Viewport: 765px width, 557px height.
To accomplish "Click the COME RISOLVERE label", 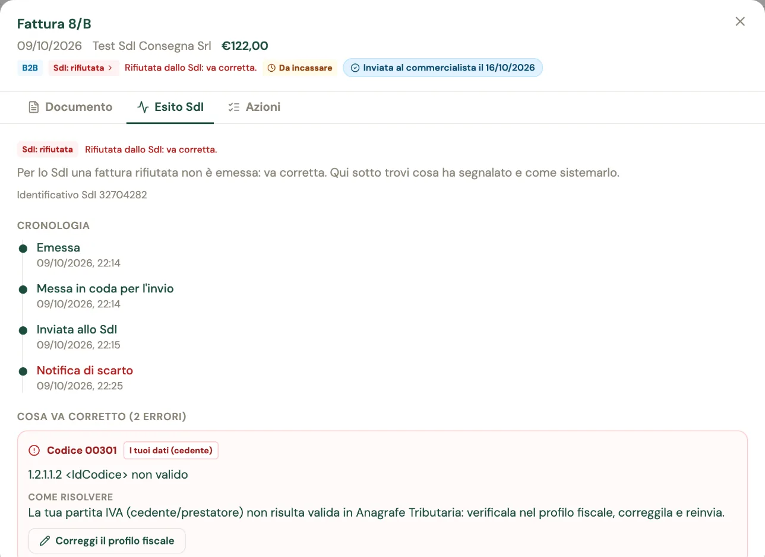I will 71,497.
